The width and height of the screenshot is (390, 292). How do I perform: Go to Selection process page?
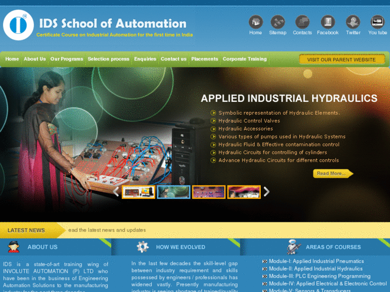click(x=108, y=59)
